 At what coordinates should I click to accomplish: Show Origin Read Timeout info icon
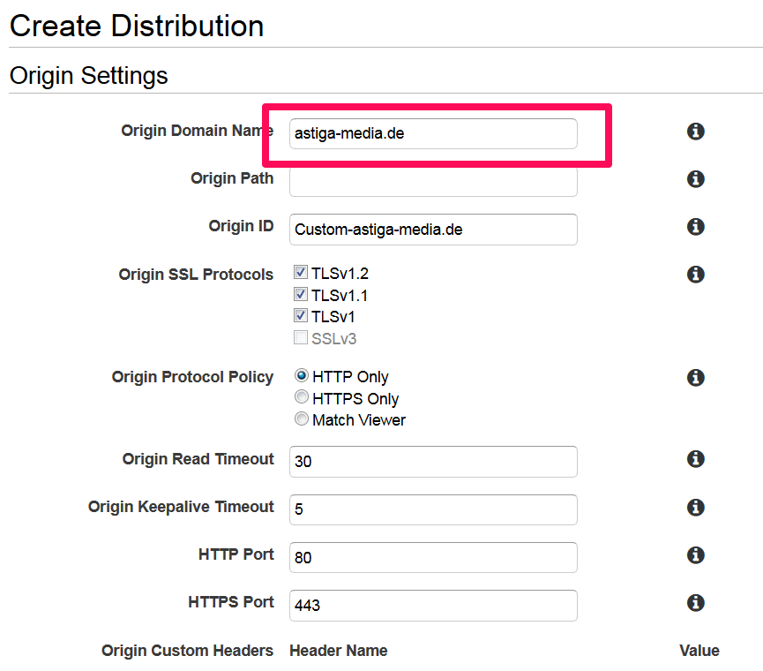pos(695,459)
